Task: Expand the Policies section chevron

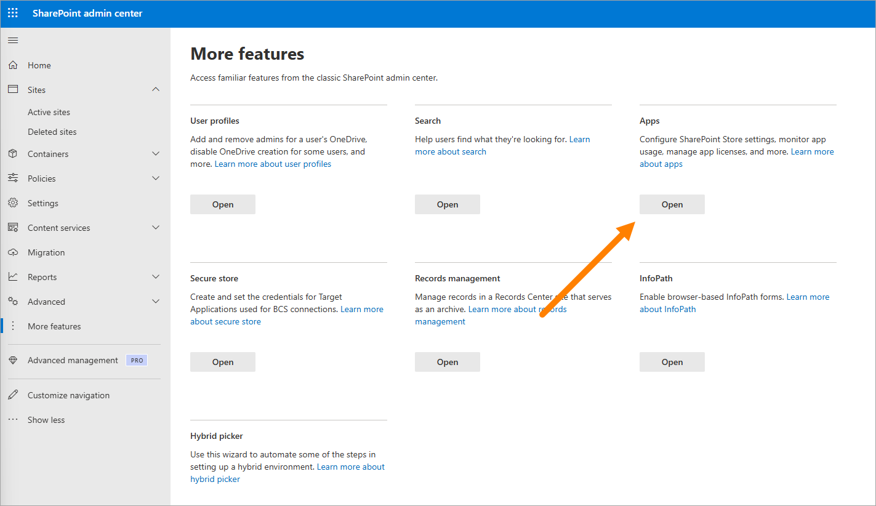Action: pos(156,179)
